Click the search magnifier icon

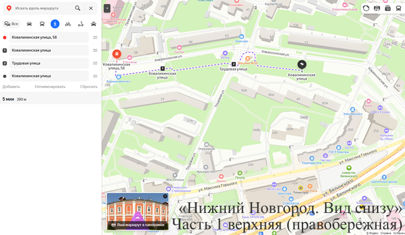click(77, 8)
